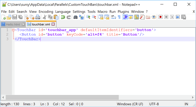
Task: Click line number 2 in margin
Action: click(7, 34)
